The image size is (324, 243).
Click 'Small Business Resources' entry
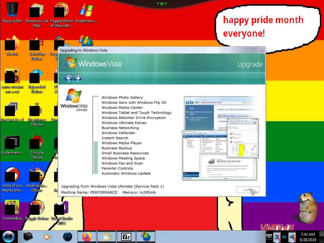125,153
